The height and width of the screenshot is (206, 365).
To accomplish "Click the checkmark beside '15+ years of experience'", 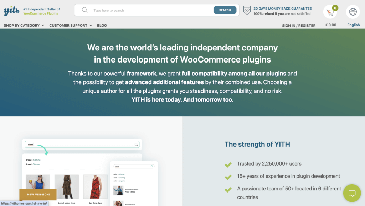I will 228,176.
